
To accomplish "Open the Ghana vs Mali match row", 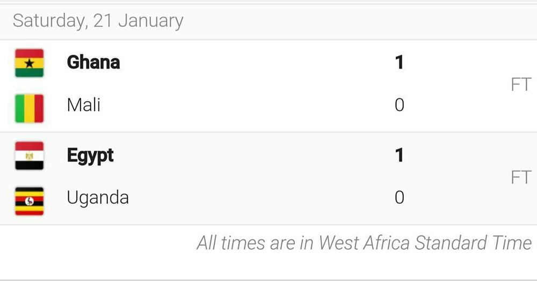I will (x=268, y=86).
